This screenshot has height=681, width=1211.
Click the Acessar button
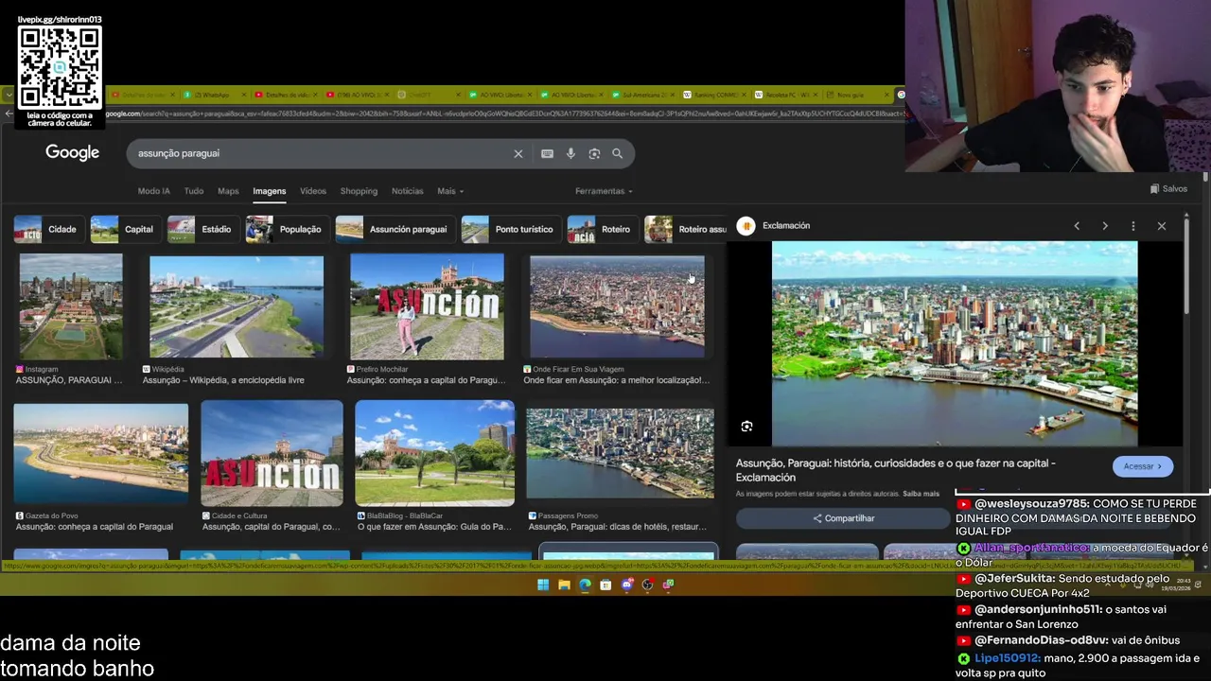coord(1143,466)
